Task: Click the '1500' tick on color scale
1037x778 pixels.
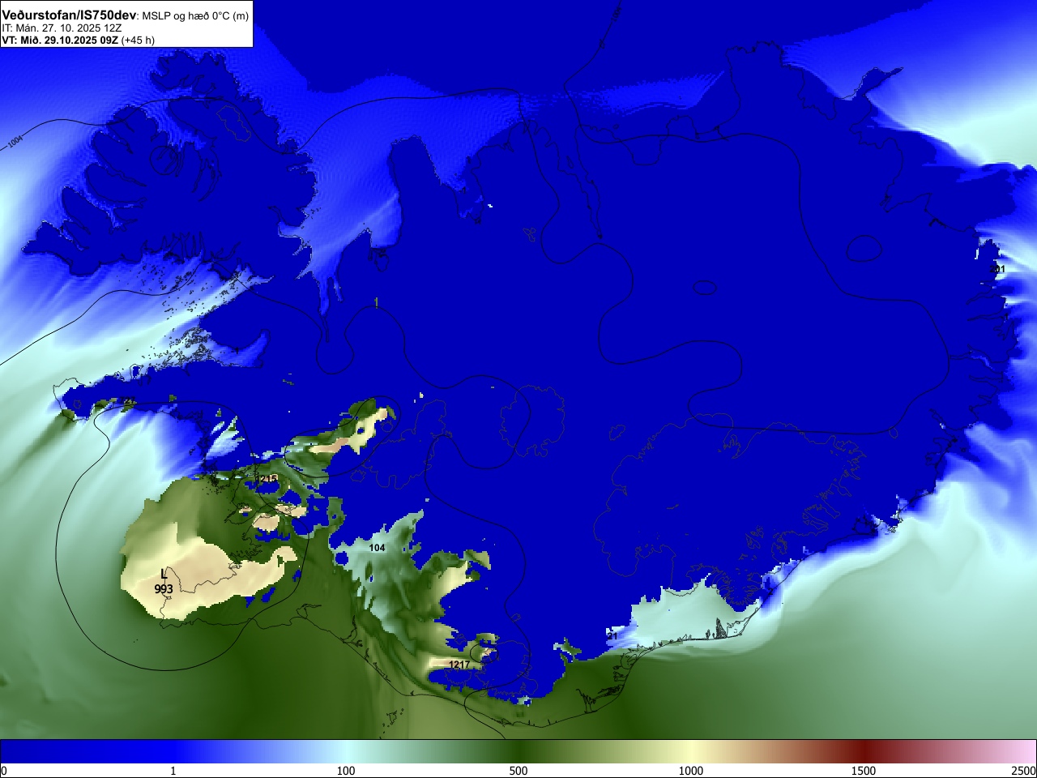Action: point(864,771)
